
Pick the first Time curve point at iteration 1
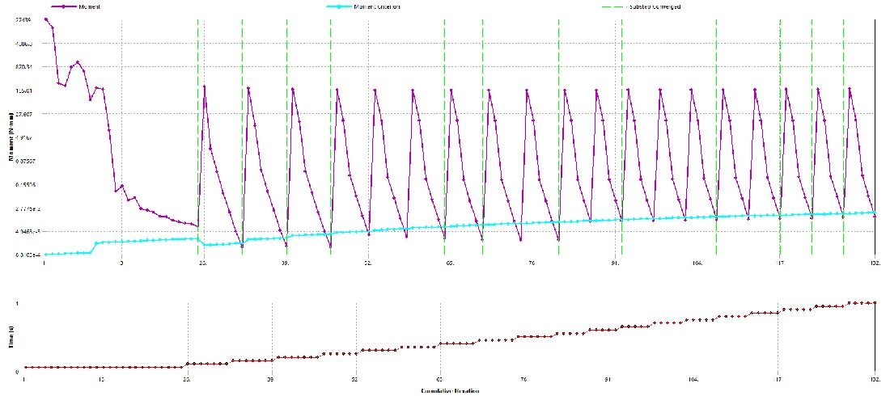tap(25, 367)
